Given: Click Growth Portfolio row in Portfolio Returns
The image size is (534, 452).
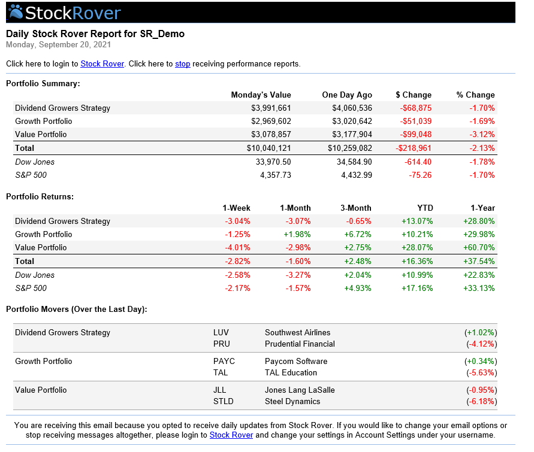Looking at the screenshot, I should [x=43, y=234].
